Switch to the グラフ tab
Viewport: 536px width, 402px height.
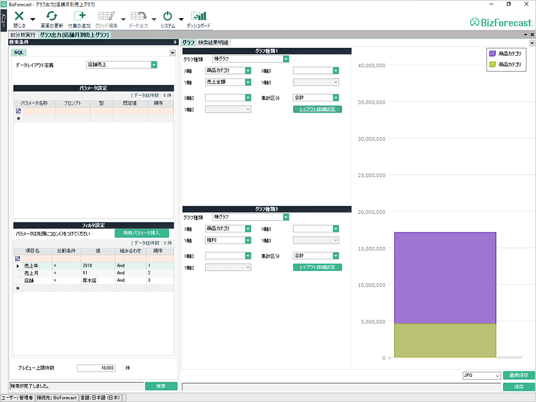pos(188,43)
